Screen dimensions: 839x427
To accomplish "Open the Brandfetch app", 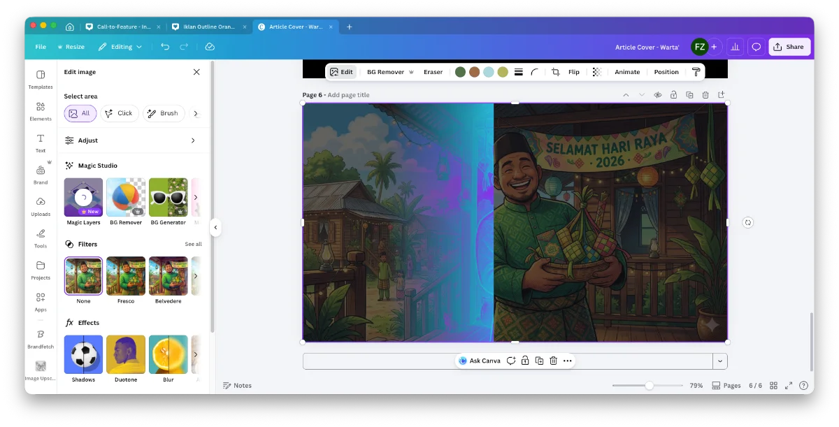I will (x=41, y=338).
